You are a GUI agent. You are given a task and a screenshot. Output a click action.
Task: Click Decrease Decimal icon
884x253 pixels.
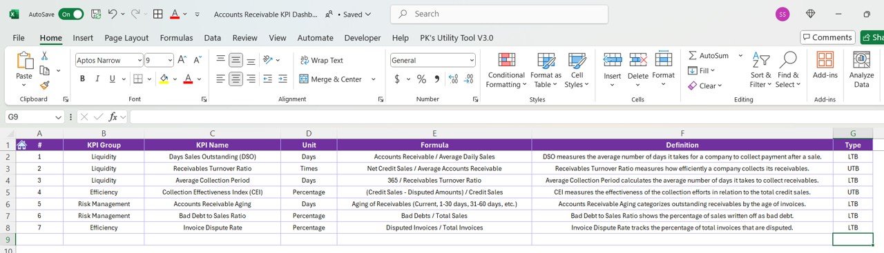click(x=468, y=79)
